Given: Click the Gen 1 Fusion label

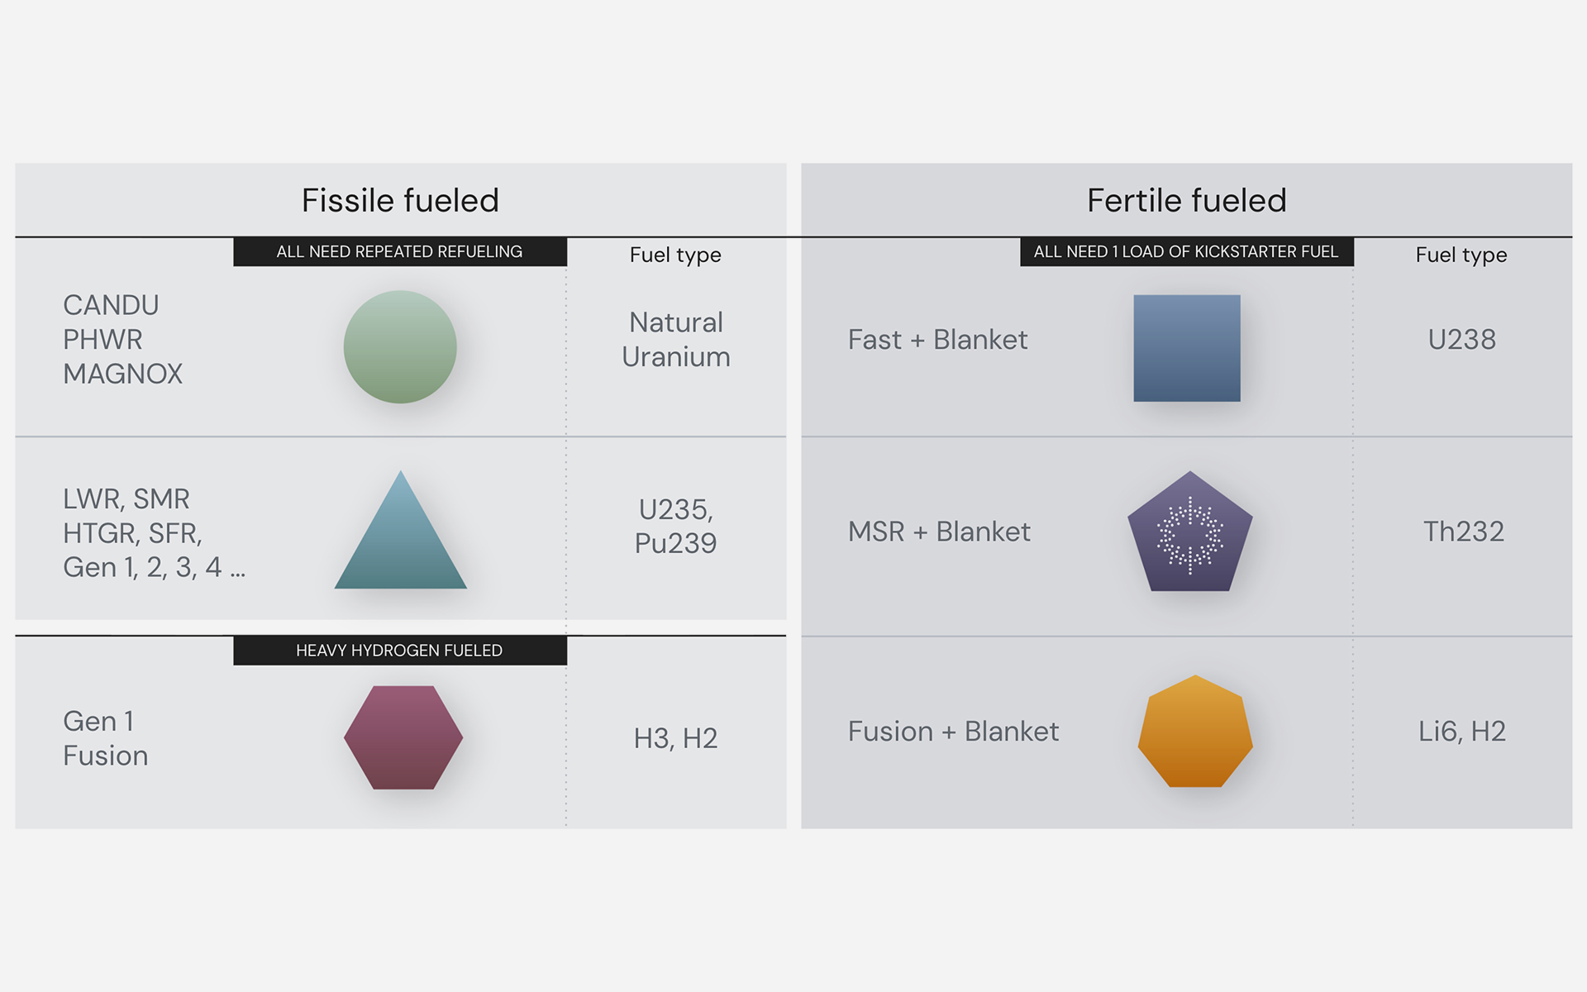Looking at the screenshot, I should coord(106,738).
